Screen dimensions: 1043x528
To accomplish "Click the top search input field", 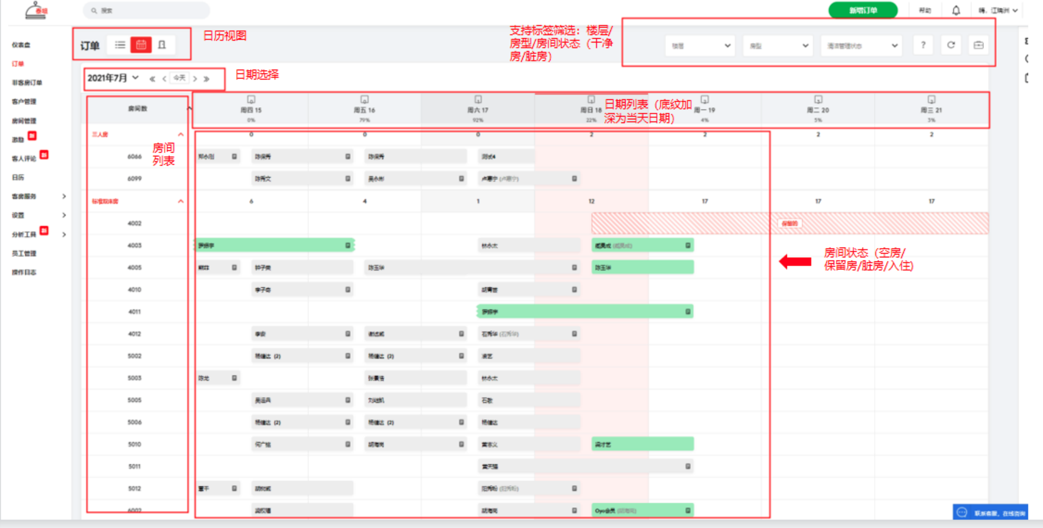I will 147,11.
